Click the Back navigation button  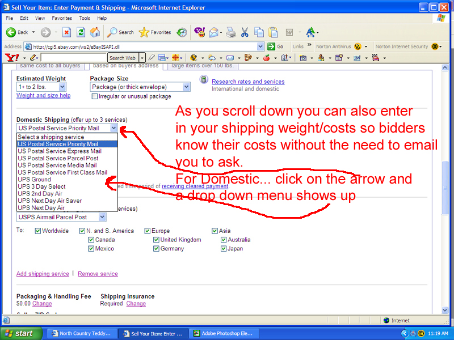17,32
